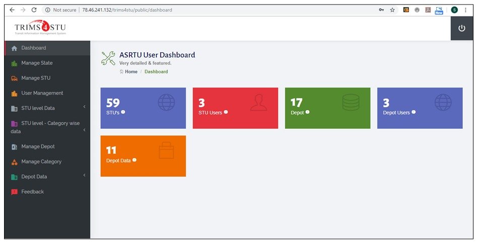Click the globe icon on STU's card

click(x=167, y=102)
